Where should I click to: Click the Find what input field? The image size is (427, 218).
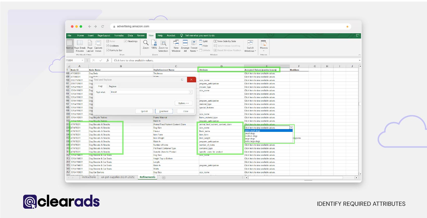pyautogui.click(x=150, y=92)
